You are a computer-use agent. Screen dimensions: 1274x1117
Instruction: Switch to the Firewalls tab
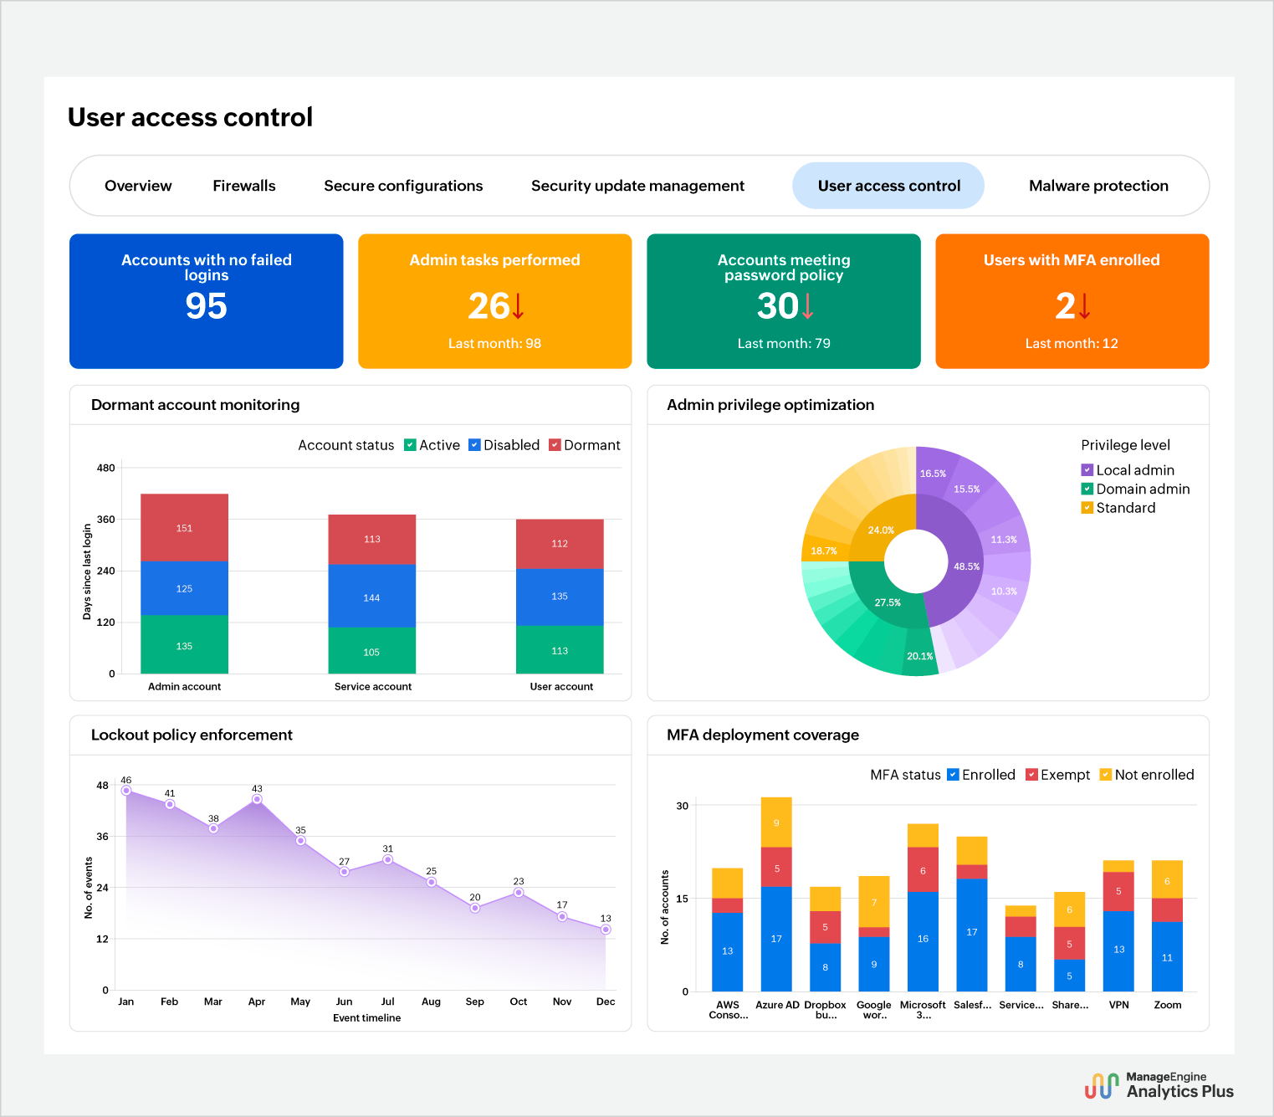pos(244,186)
